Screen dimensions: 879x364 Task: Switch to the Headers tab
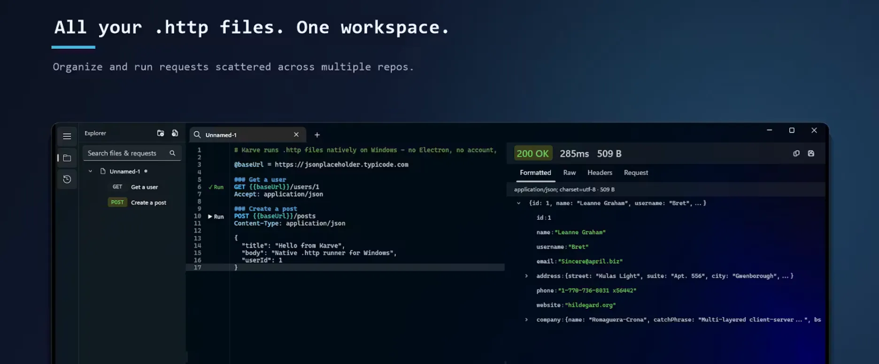600,173
